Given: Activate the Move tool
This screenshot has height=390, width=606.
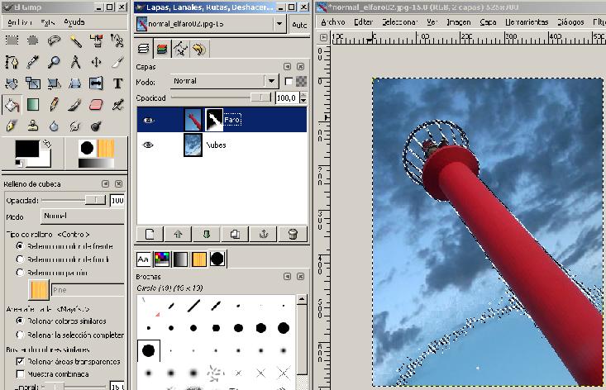Looking at the screenshot, I should (x=96, y=62).
